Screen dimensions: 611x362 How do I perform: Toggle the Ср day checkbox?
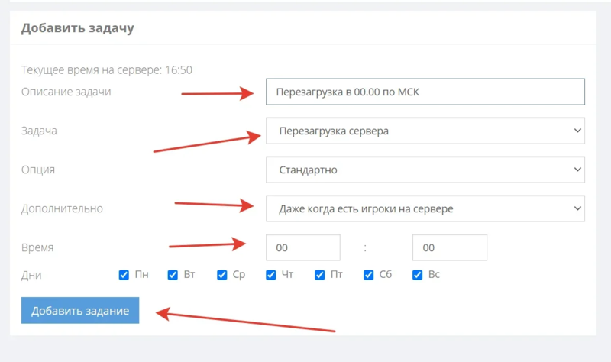[221, 275]
